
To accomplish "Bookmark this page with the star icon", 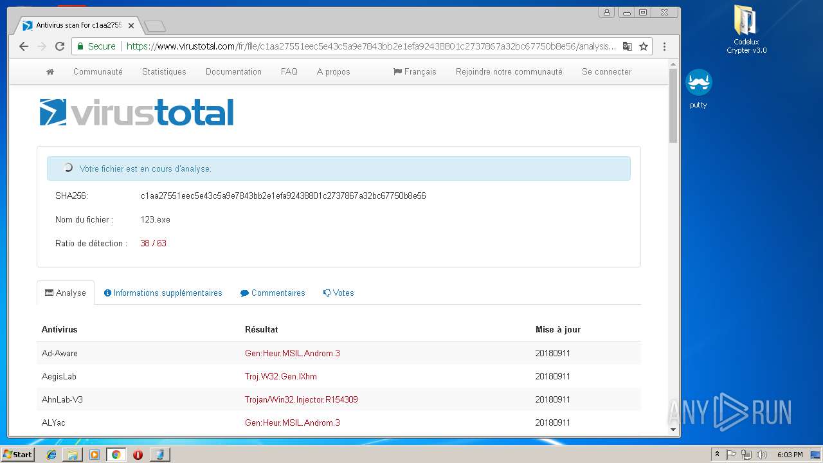I will click(x=643, y=46).
